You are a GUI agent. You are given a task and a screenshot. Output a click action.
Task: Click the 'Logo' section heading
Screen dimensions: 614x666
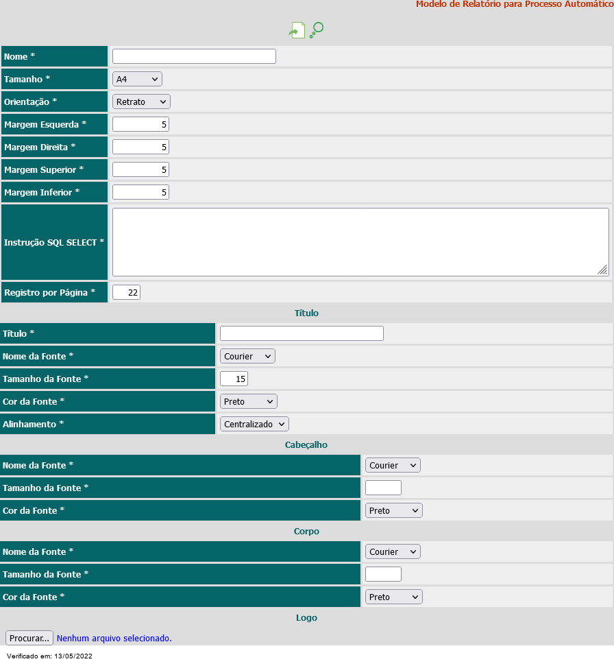point(306,618)
